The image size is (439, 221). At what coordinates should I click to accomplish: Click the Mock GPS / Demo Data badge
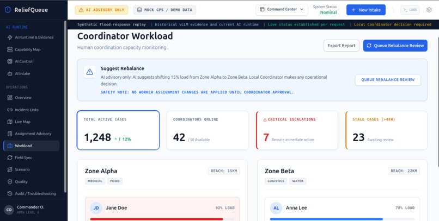[x=164, y=10]
